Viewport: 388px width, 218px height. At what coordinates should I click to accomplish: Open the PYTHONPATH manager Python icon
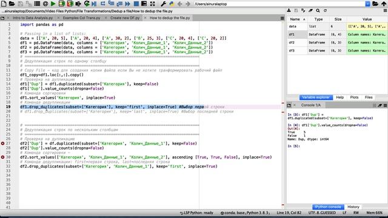point(172,4)
